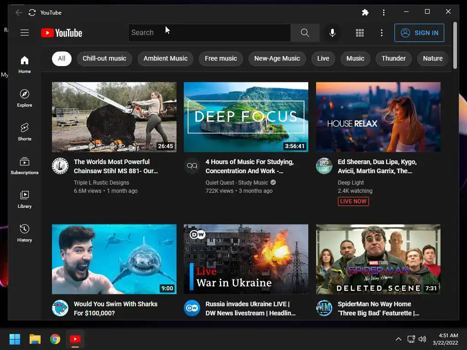Open title 'Ed Sheeran, Dua Lipa, Kygo'
The image size is (467, 350).
[377, 166]
